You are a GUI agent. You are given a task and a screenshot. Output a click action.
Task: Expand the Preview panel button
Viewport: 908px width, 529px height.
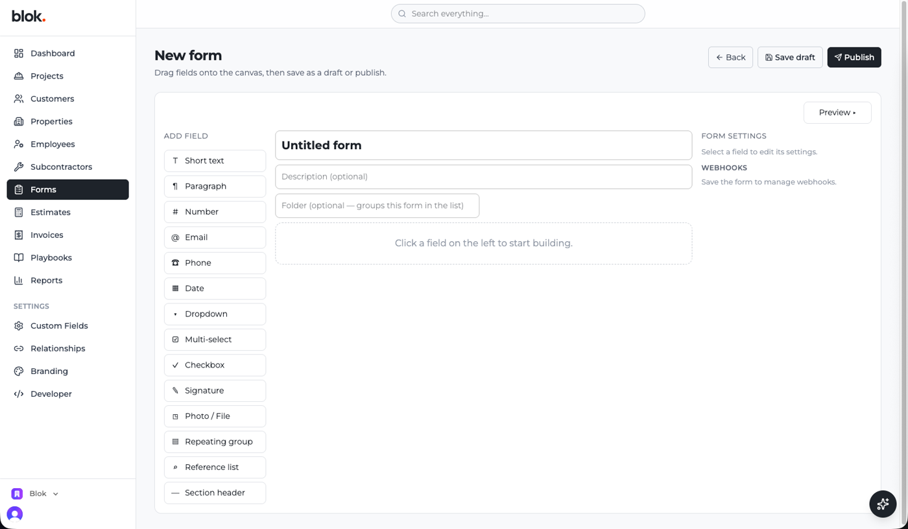(x=837, y=113)
